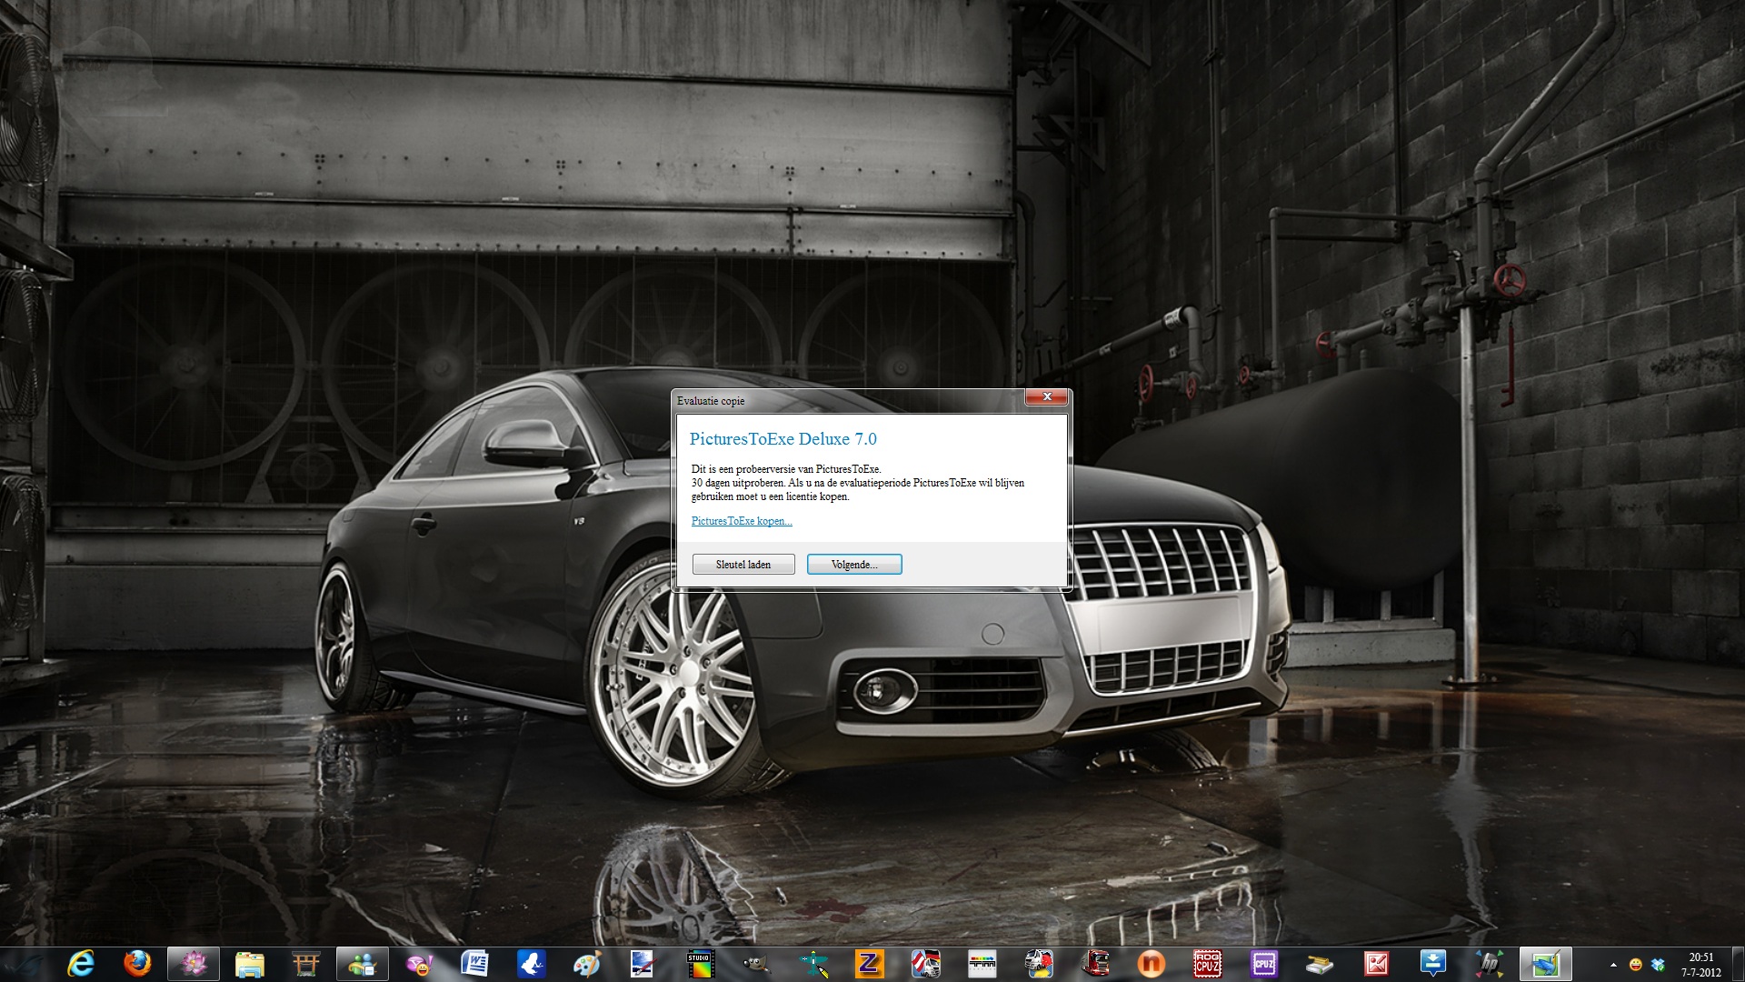Open the ROG CPU-Z icon

(1207, 964)
